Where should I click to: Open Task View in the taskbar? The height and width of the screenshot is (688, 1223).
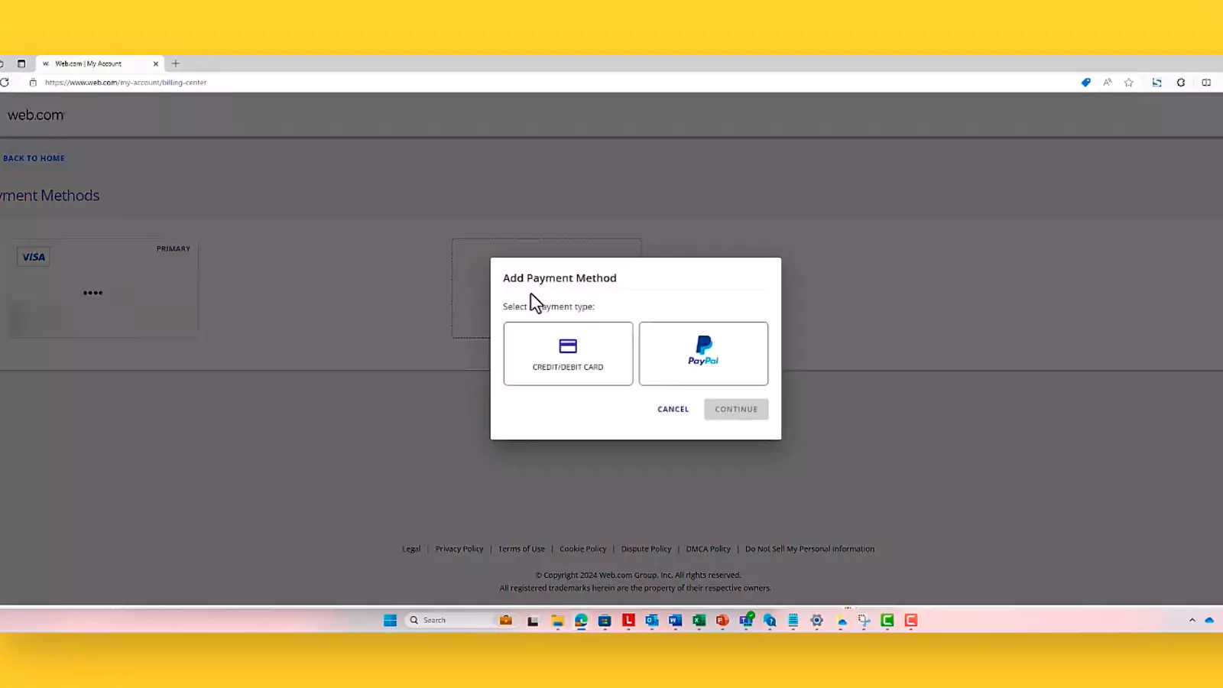pos(533,621)
